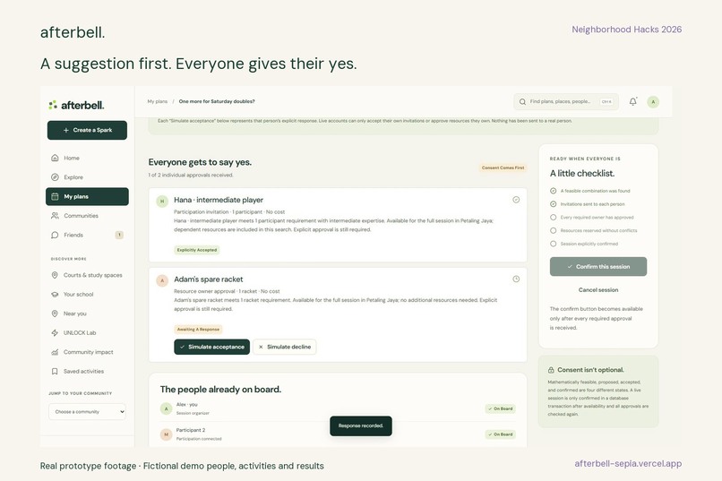
Task: Click the Your school graduation cap icon
Action: pos(55,295)
